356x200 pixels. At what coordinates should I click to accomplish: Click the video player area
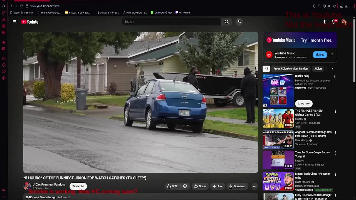141,102
